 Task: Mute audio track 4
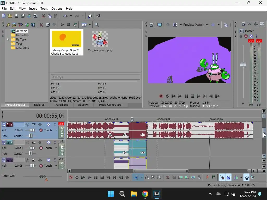click(x=48, y=142)
